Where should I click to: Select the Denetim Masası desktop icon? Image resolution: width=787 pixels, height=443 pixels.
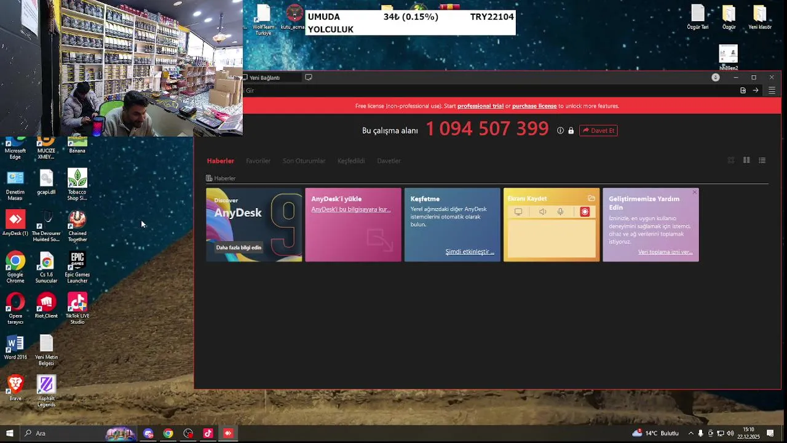click(15, 185)
